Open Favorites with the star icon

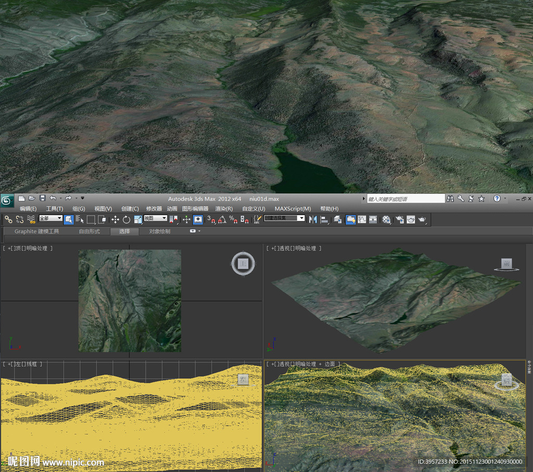481,199
